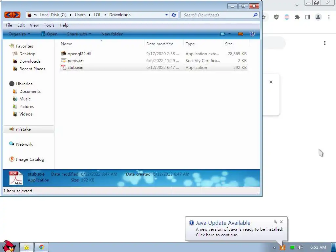Expand the double-chevron before Local Disk
The image size is (336, 252).
coord(35,14)
